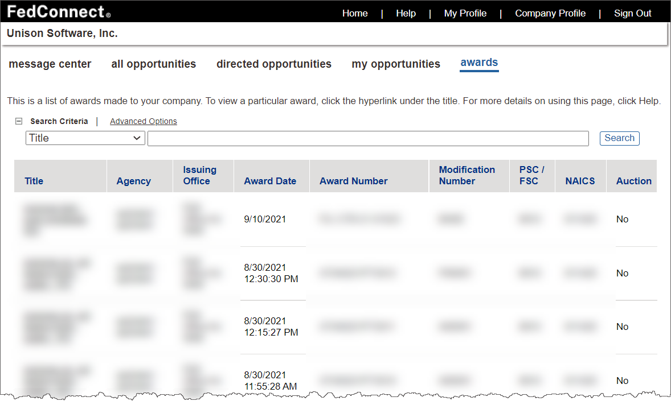Collapse the Search Criteria section
The image size is (671, 401).
tap(18, 121)
